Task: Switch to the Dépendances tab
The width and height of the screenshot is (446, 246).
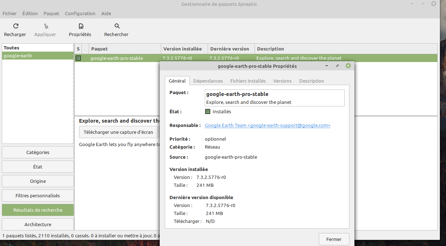Action: coord(208,81)
